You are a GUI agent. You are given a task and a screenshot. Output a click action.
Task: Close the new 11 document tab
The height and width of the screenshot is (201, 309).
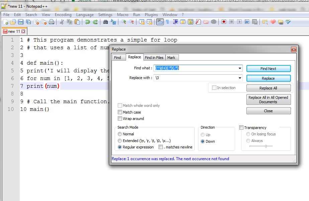tap(23, 31)
